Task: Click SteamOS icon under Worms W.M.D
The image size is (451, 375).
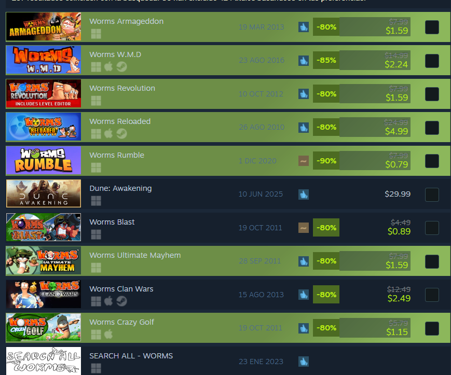Action: click(121, 67)
